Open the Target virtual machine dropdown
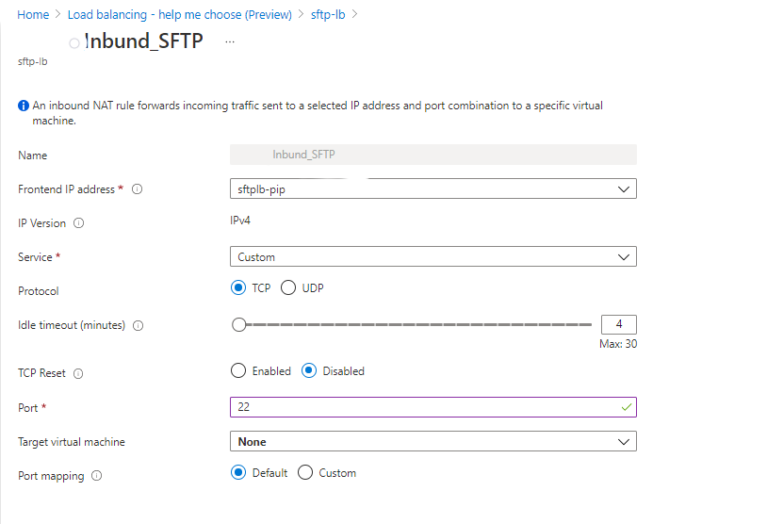 [432, 441]
